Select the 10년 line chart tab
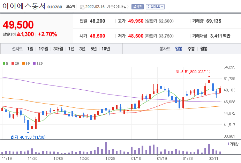Image resolution: width=241 pixels, height=163 pixels. pos(106,49)
